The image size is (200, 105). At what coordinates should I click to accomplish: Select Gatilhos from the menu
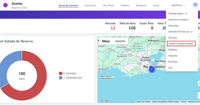[x=173, y=50]
